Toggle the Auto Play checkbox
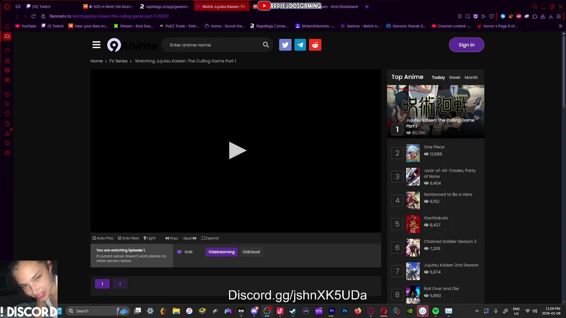This screenshot has height=318, width=566. [x=103, y=238]
